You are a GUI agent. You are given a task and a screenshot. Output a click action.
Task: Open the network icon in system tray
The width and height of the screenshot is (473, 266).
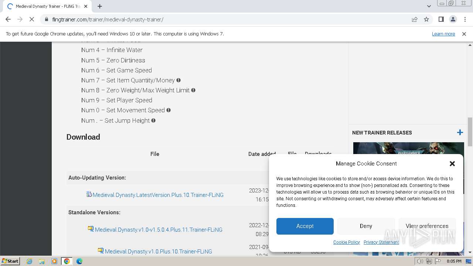click(x=429, y=261)
